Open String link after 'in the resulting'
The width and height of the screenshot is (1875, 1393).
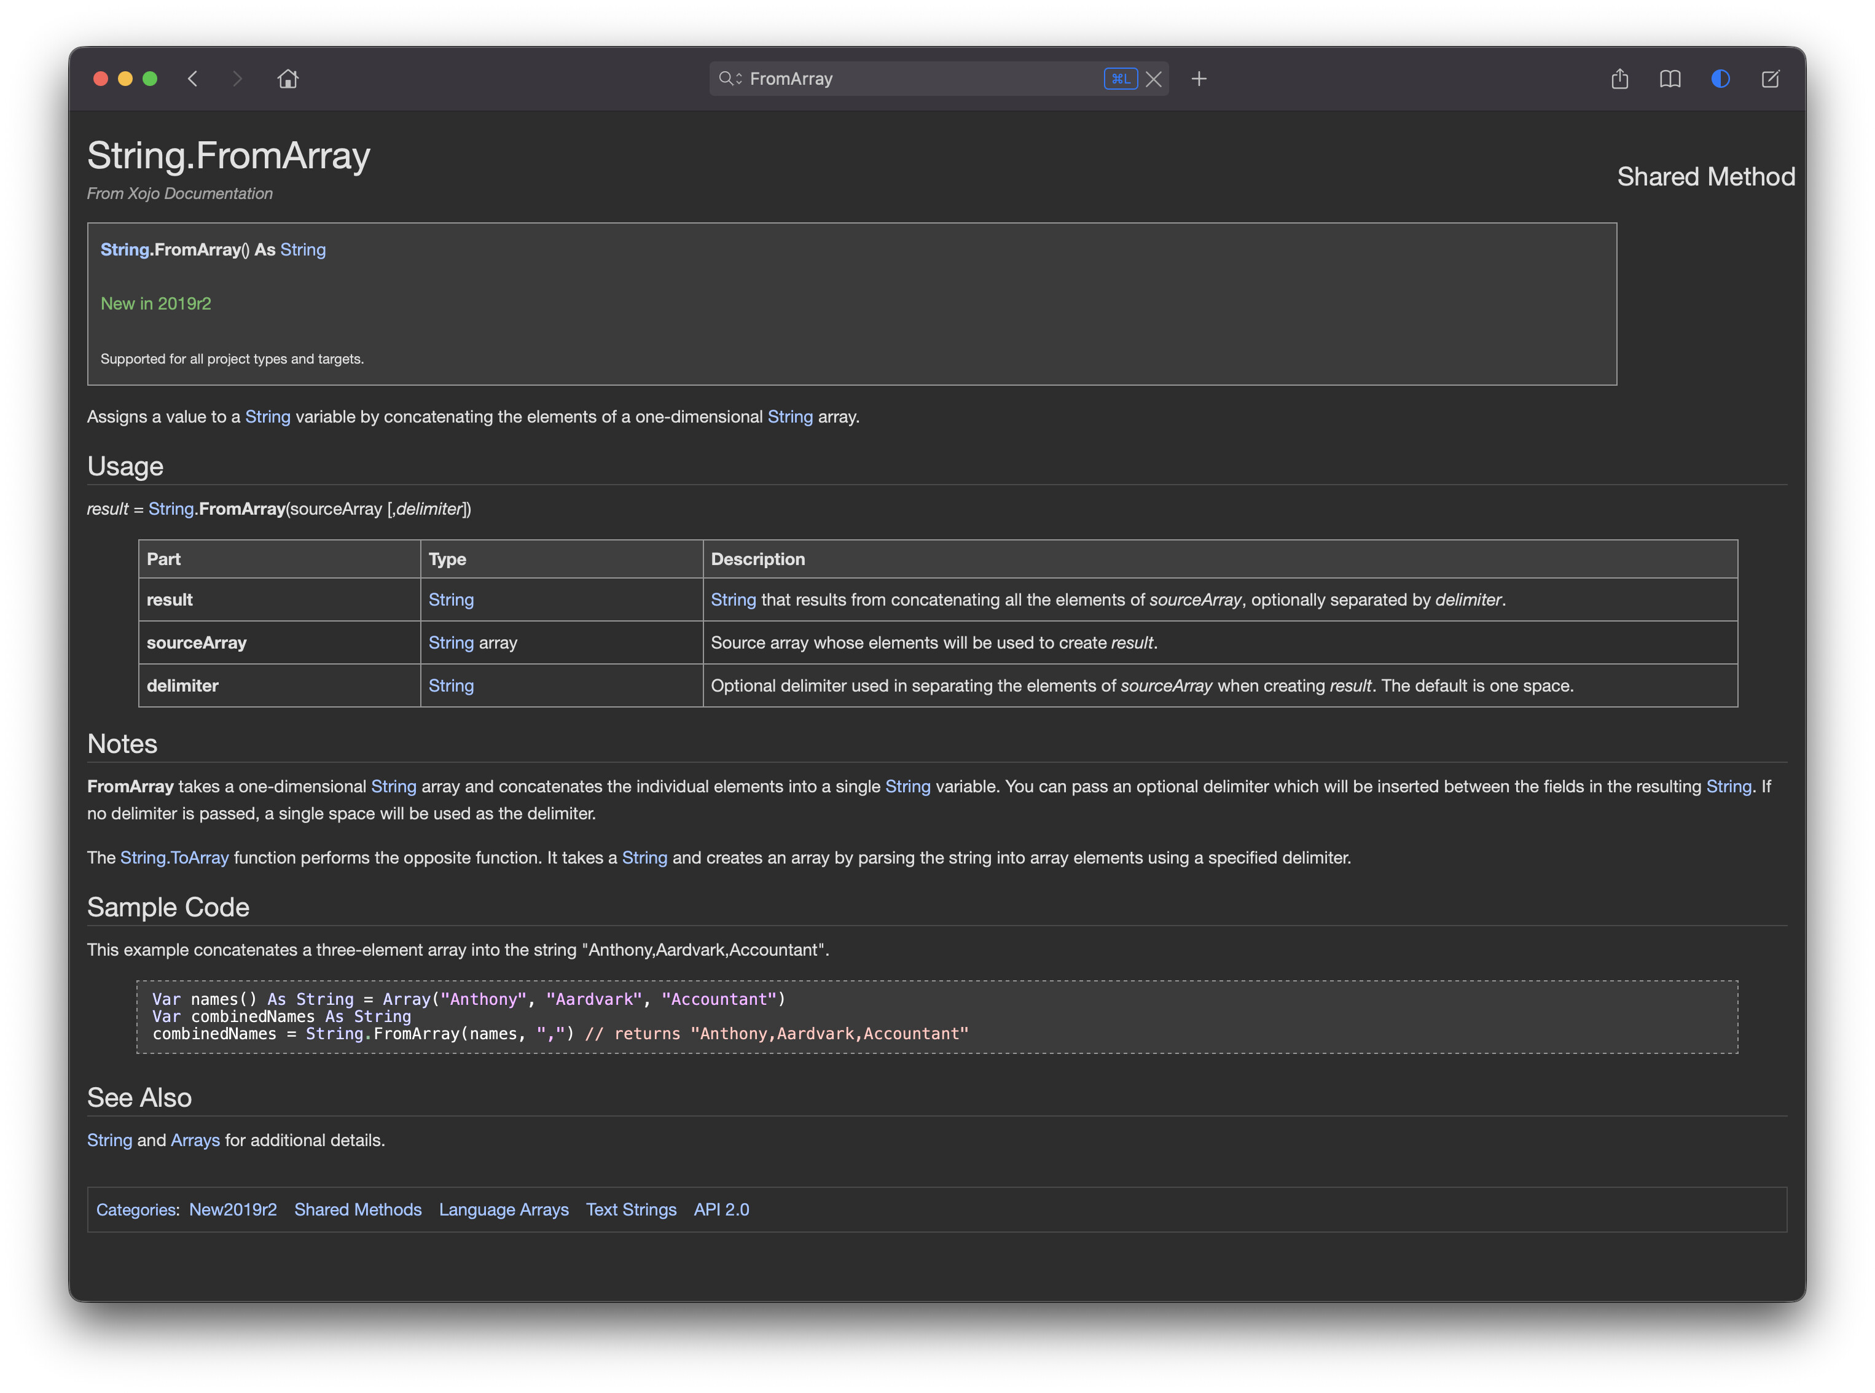point(1729,786)
